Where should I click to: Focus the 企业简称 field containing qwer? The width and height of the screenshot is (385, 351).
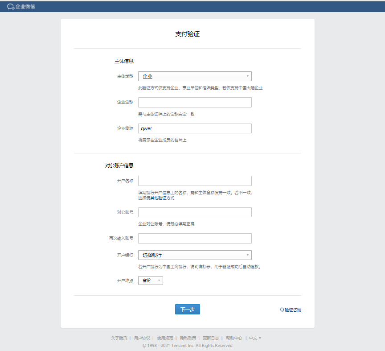(x=195, y=128)
